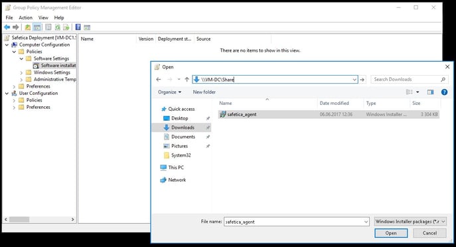Screen dimensions: 456x247
Task: Expand the Administrative Templates node
Action: [21, 80]
